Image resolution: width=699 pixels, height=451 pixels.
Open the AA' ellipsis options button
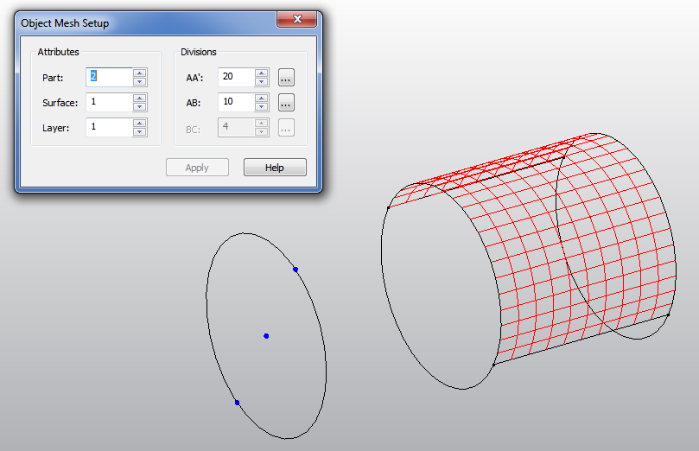coord(286,78)
